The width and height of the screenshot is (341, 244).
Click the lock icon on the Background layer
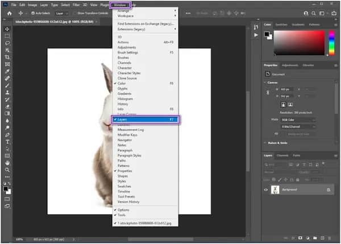[x=328, y=190]
